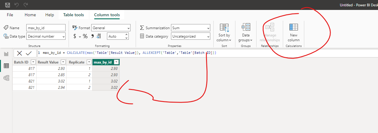Image resolution: width=378 pixels, height=133 pixels.
Task: Apply currency format with dollar icon
Action: (75, 36)
